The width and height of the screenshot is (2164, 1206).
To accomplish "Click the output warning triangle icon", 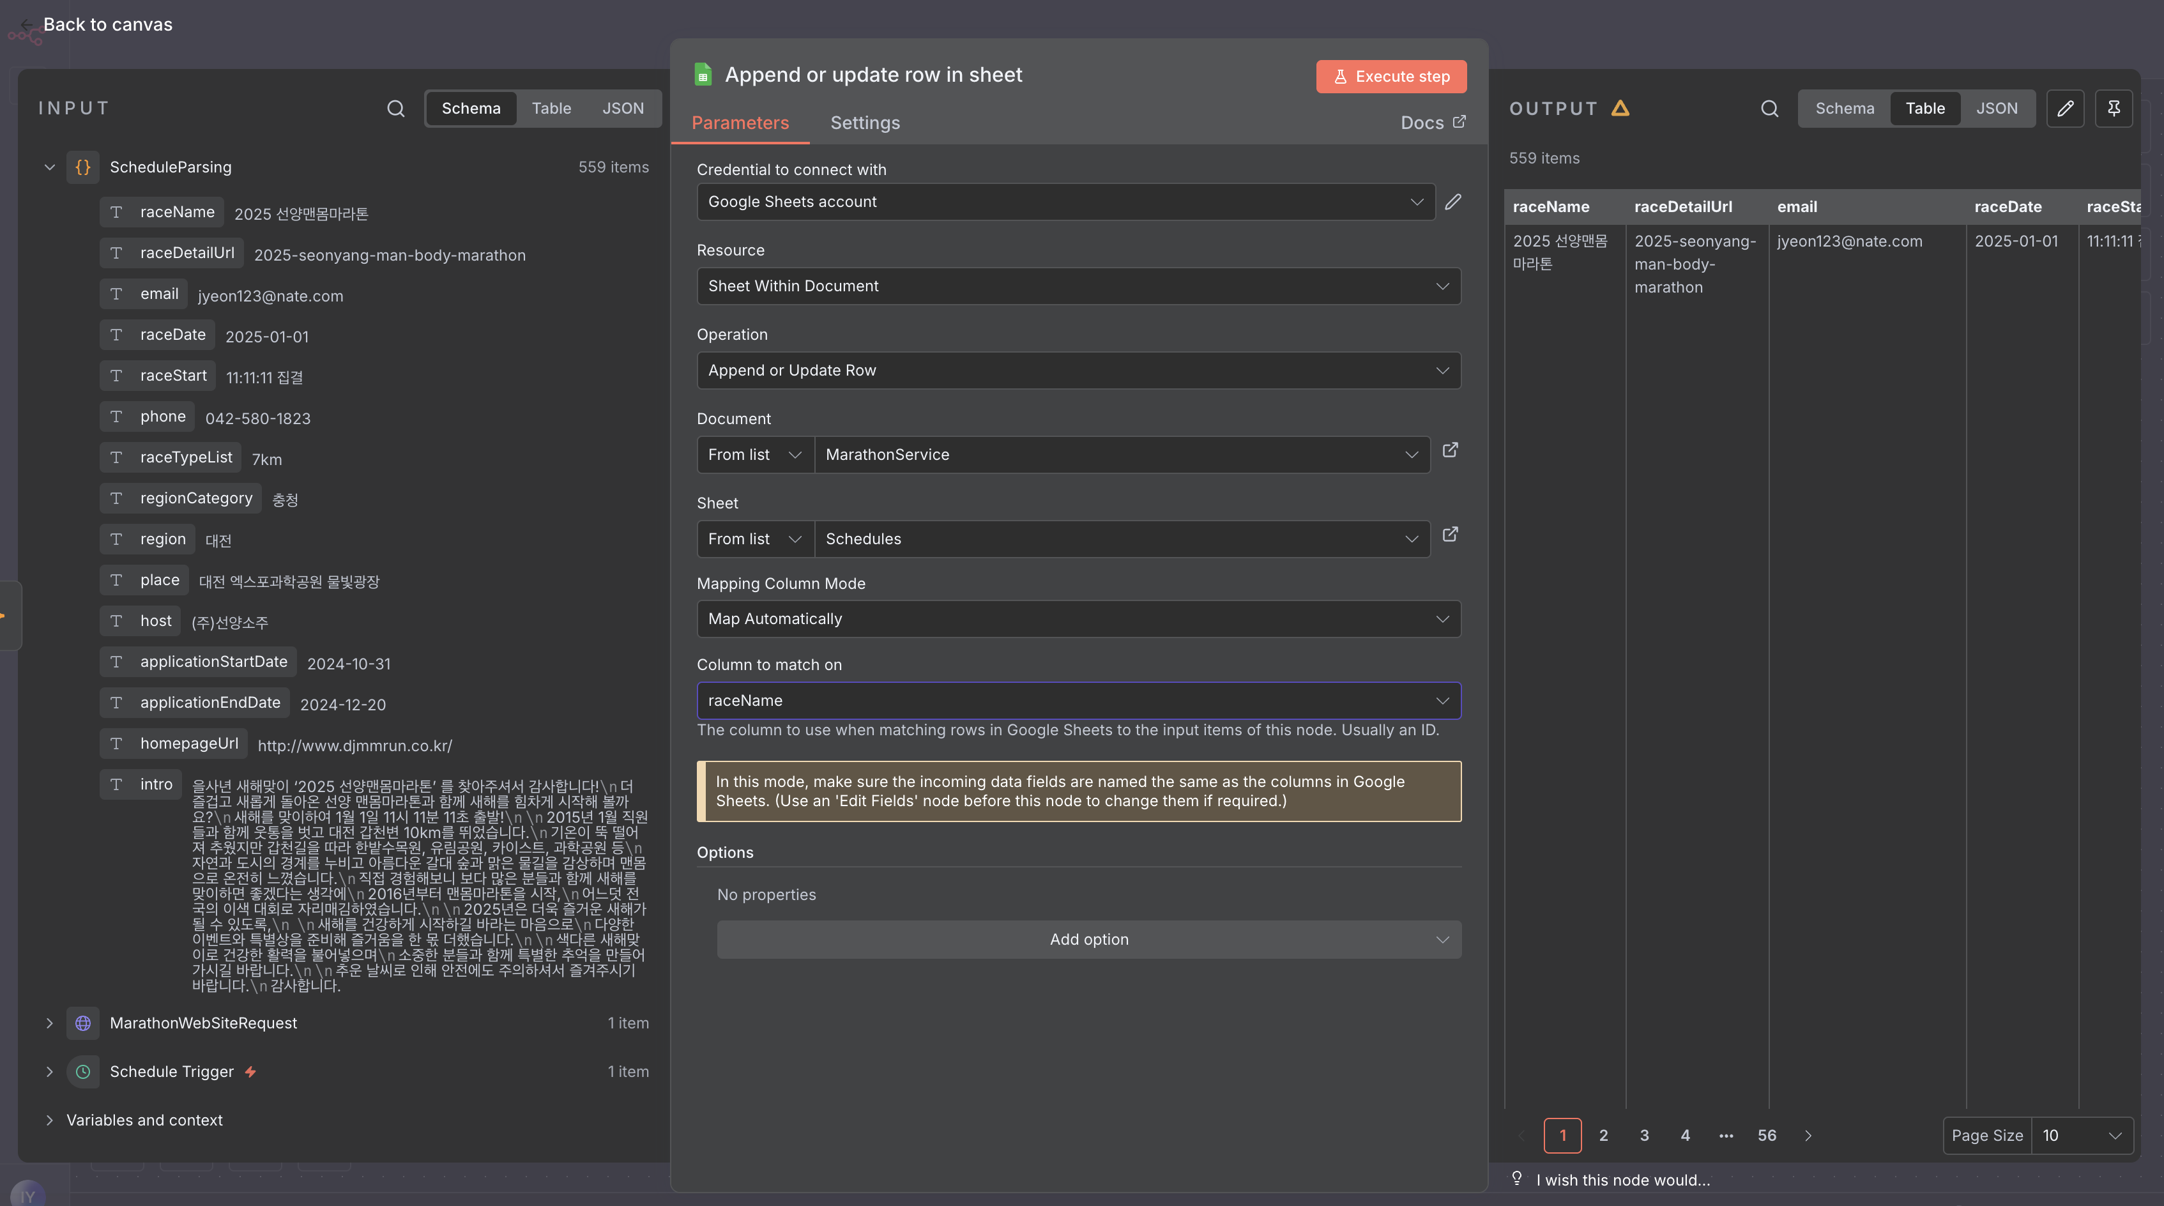I will (x=1620, y=109).
